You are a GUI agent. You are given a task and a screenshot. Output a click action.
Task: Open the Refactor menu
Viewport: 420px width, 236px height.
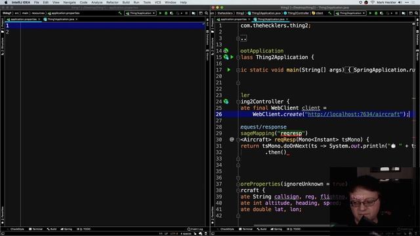click(112, 3)
